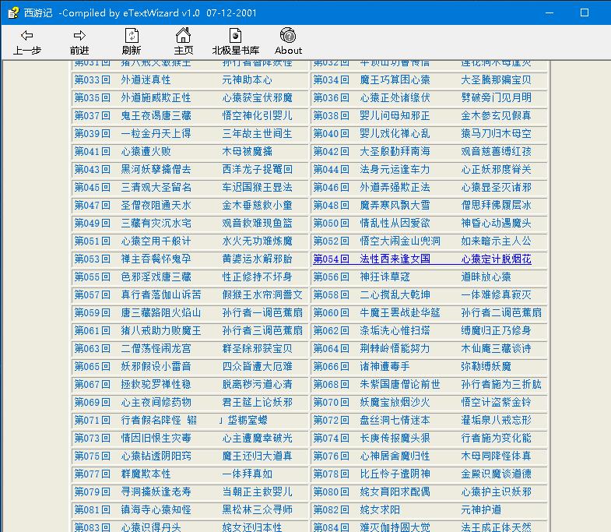
Task: Open chapter 第073回 情因旧恨生灾毒
Action: point(183,439)
